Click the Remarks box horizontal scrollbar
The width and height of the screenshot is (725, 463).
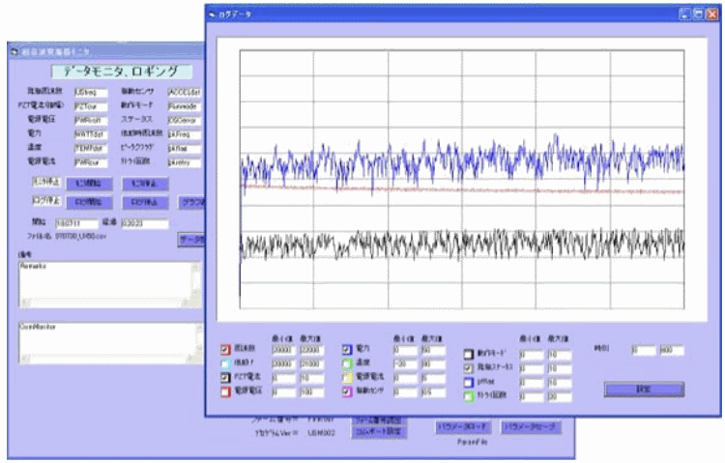pyautogui.click(x=105, y=303)
